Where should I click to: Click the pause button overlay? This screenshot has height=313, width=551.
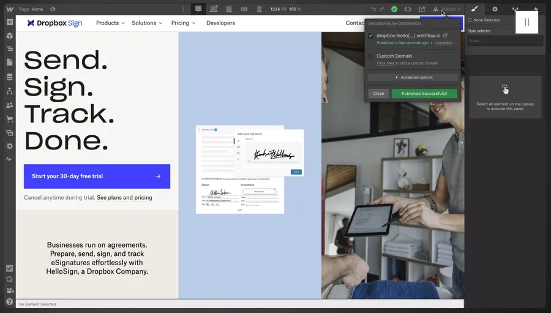(x=527, y=23)
